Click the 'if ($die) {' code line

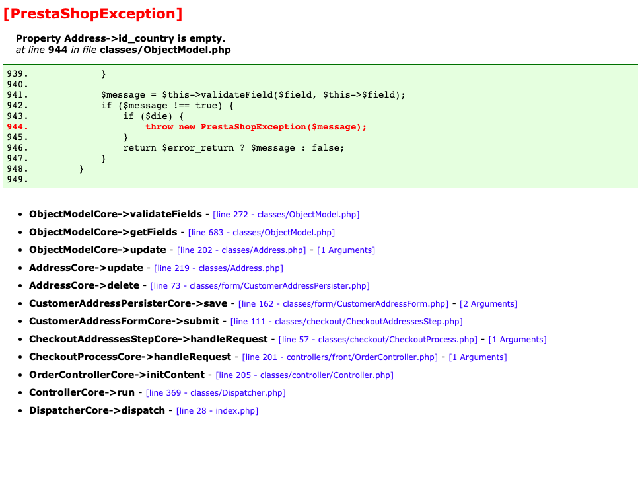click(153, 116)
